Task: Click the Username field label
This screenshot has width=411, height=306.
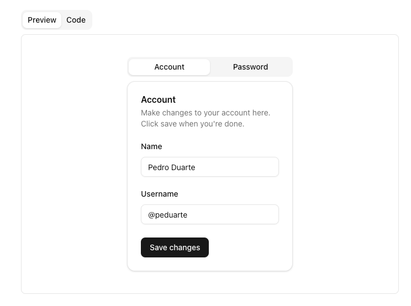Action: click(x=159, y=194)
